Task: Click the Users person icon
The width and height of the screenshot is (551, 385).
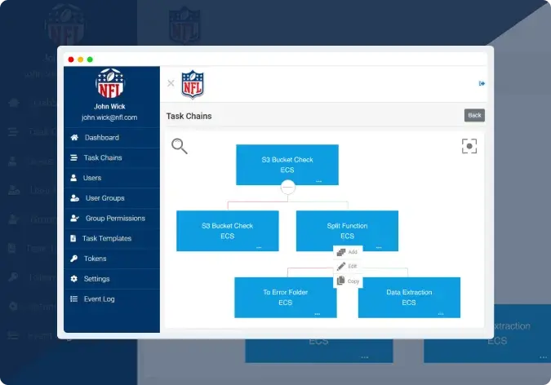Action: pos(74,178)
